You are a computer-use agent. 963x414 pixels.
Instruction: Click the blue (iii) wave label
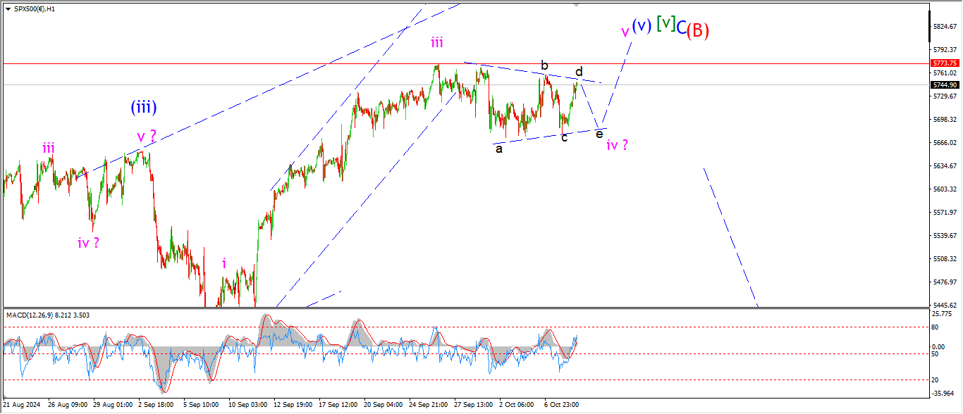143,107
